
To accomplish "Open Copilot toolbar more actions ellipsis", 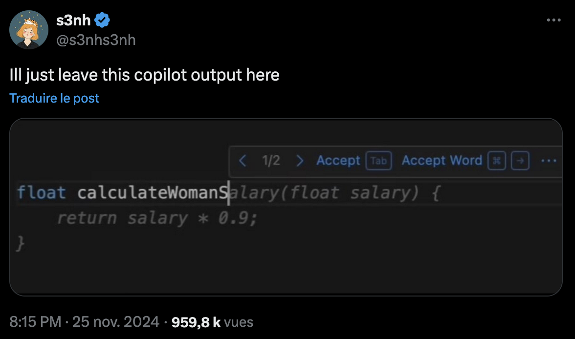I will 549,161.
